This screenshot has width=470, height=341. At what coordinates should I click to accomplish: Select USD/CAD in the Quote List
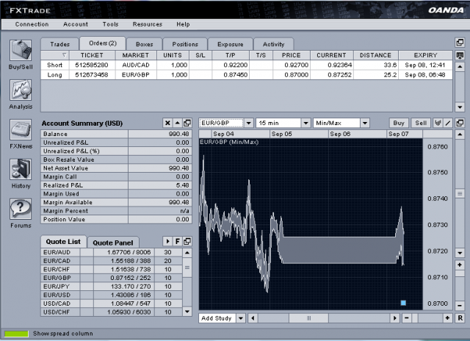click(x=112, y=304)
